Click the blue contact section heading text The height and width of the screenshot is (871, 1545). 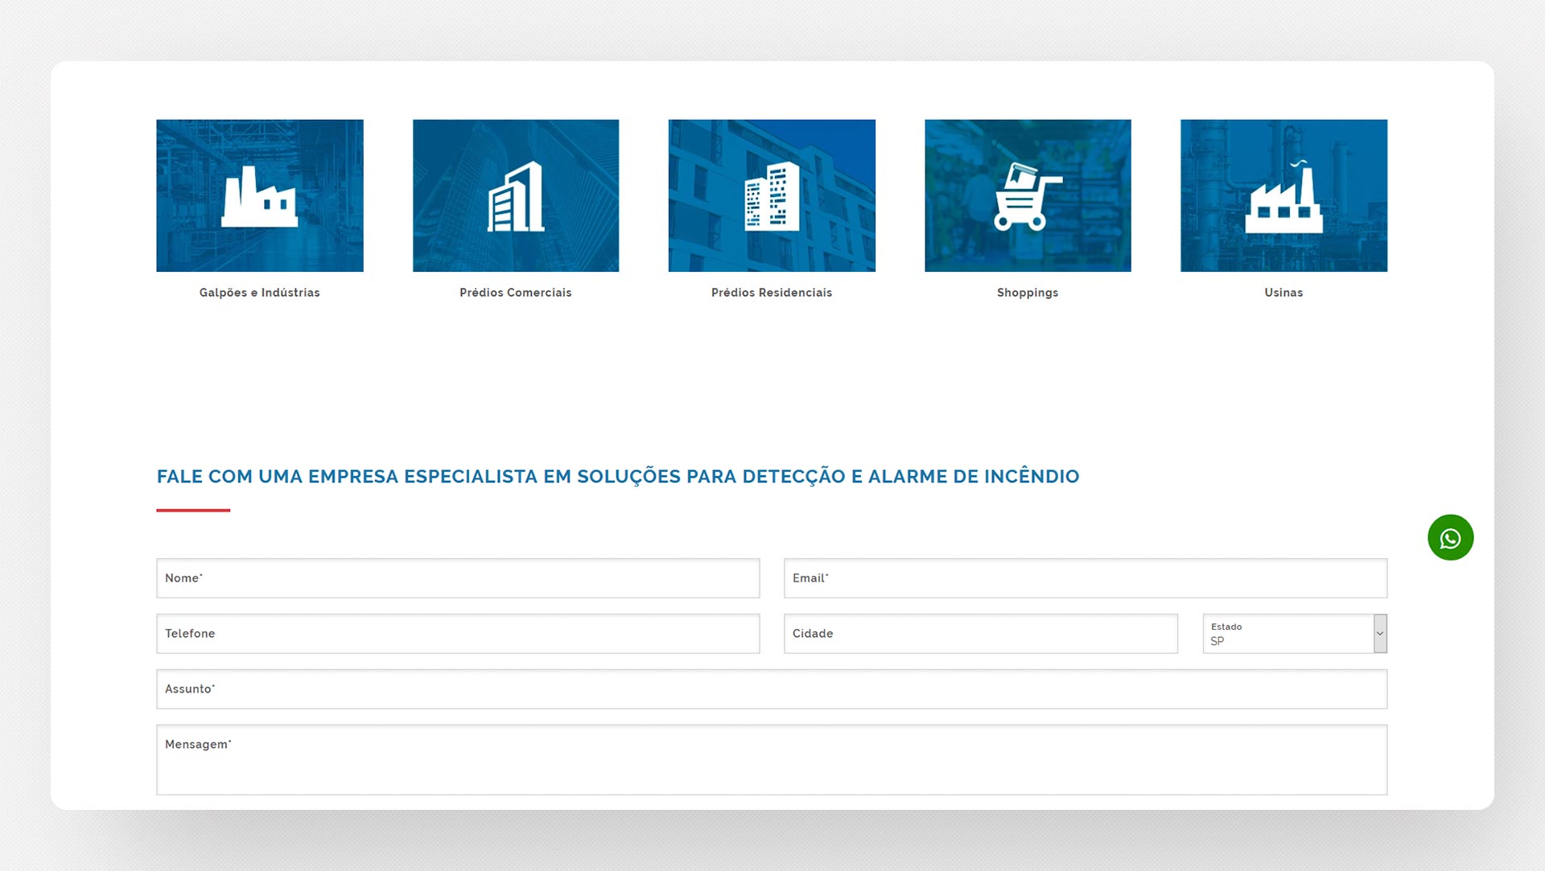tap(618, 476)
